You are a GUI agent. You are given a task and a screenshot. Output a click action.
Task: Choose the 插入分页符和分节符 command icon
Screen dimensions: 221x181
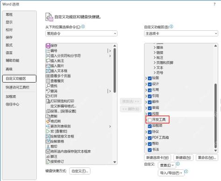[48, 56]
